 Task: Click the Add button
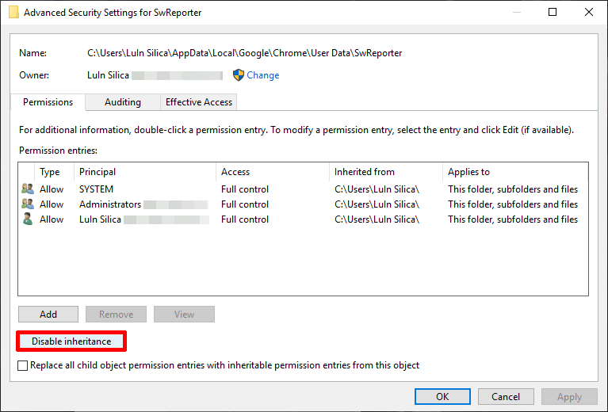coord(48,315)
